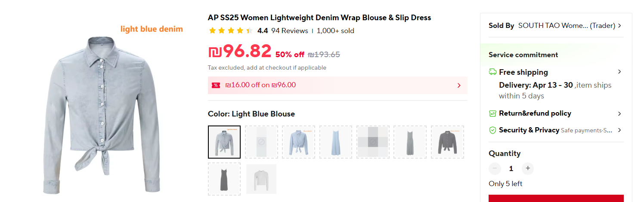Decrease quantity with the minus button
Viewport: 638px width, 202px height.
pos(495,168)
